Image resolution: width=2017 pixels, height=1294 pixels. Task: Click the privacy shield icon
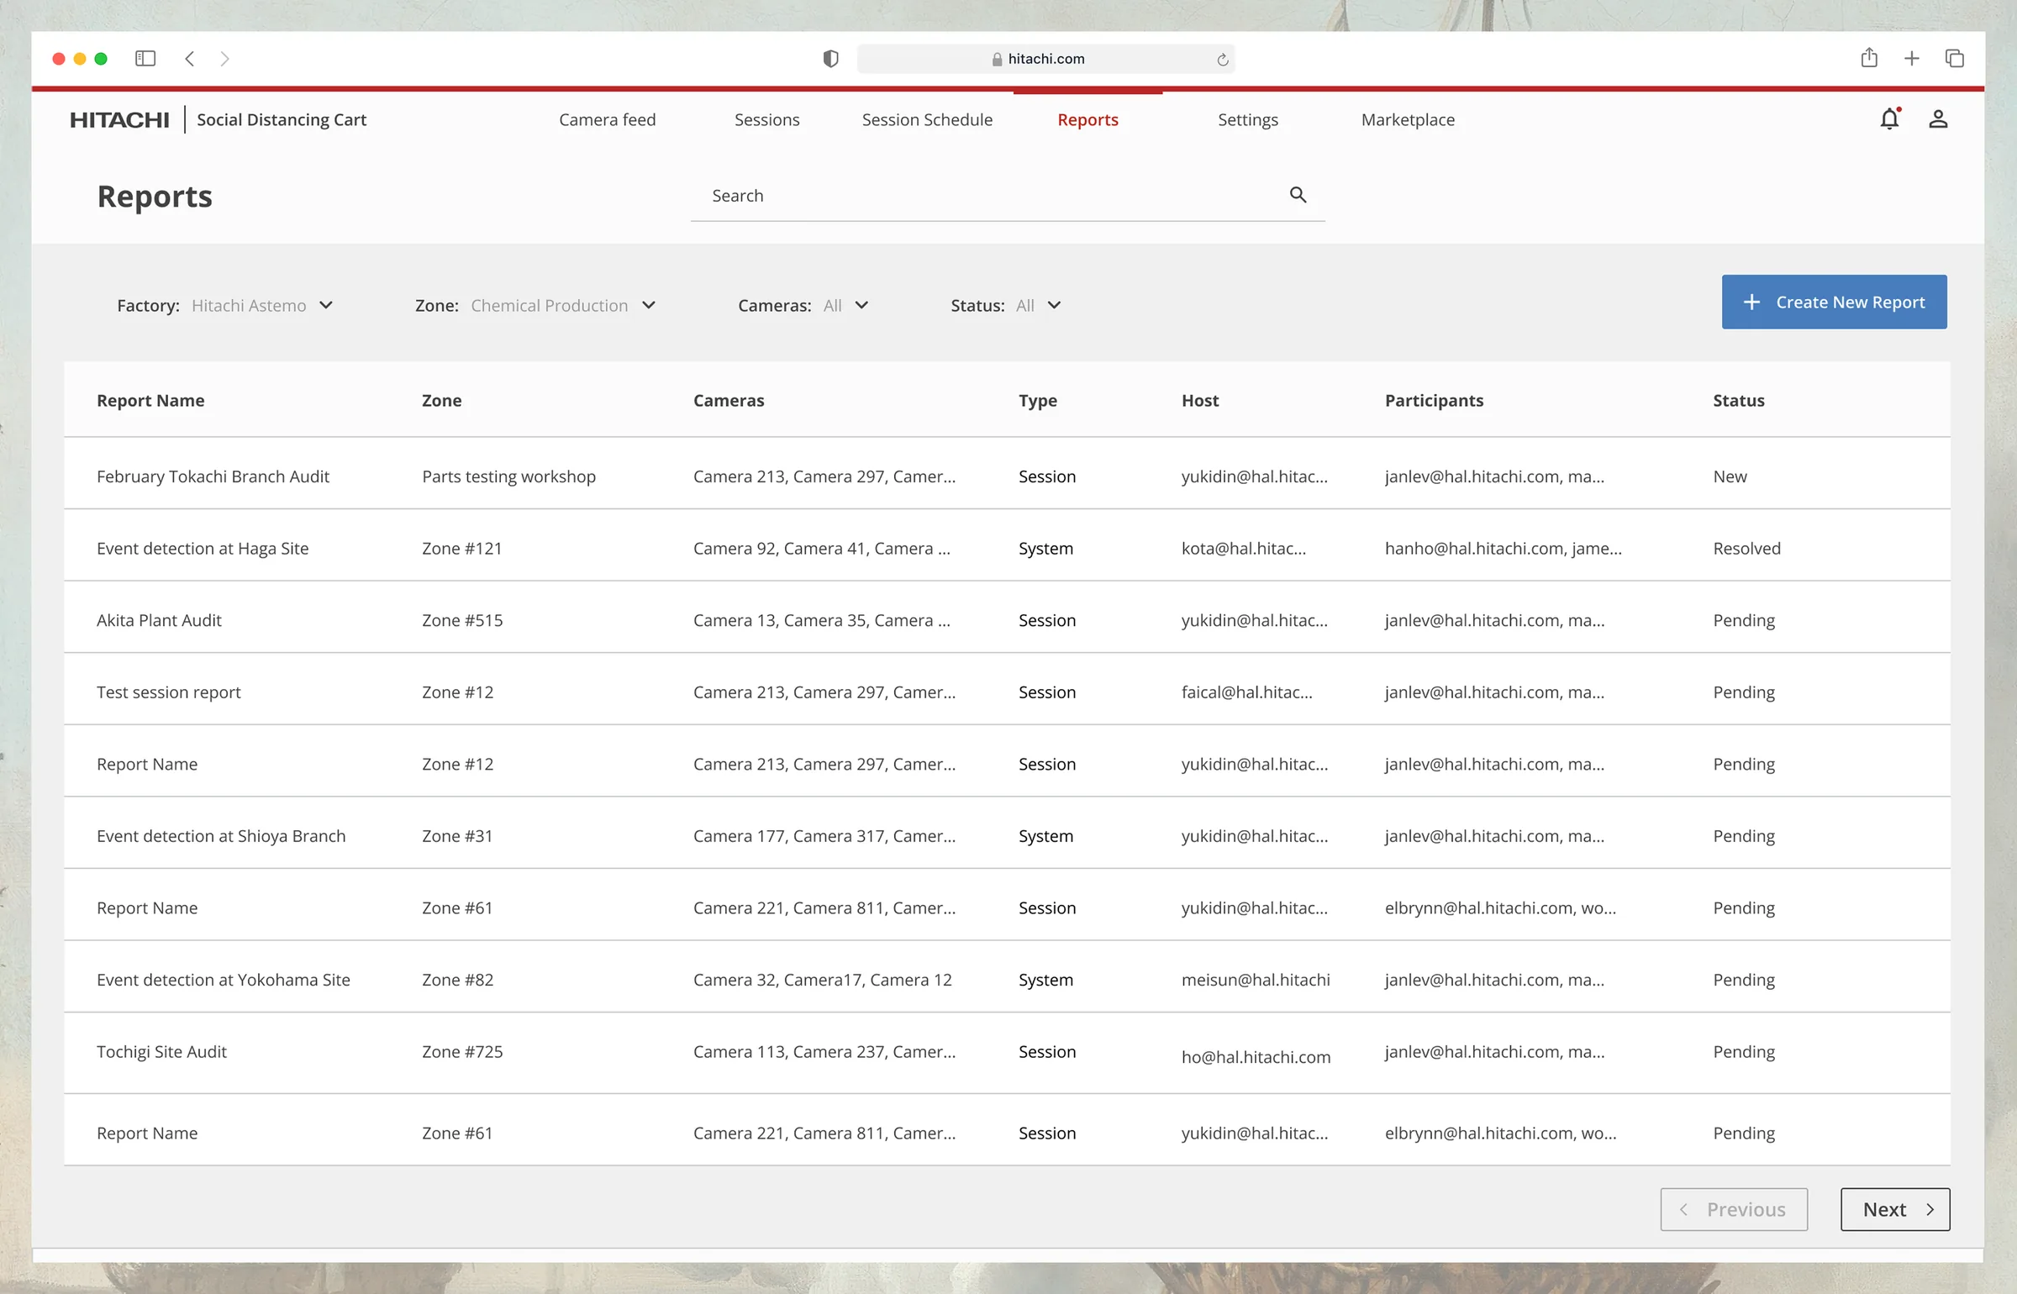tap(830, 59)
